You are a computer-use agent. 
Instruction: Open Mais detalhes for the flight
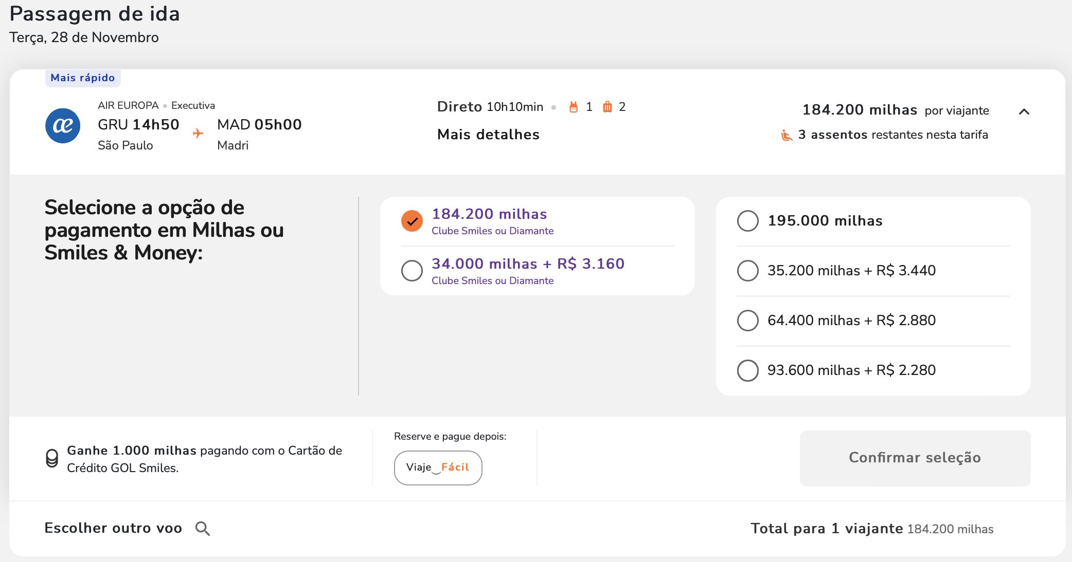pos(488,135)
